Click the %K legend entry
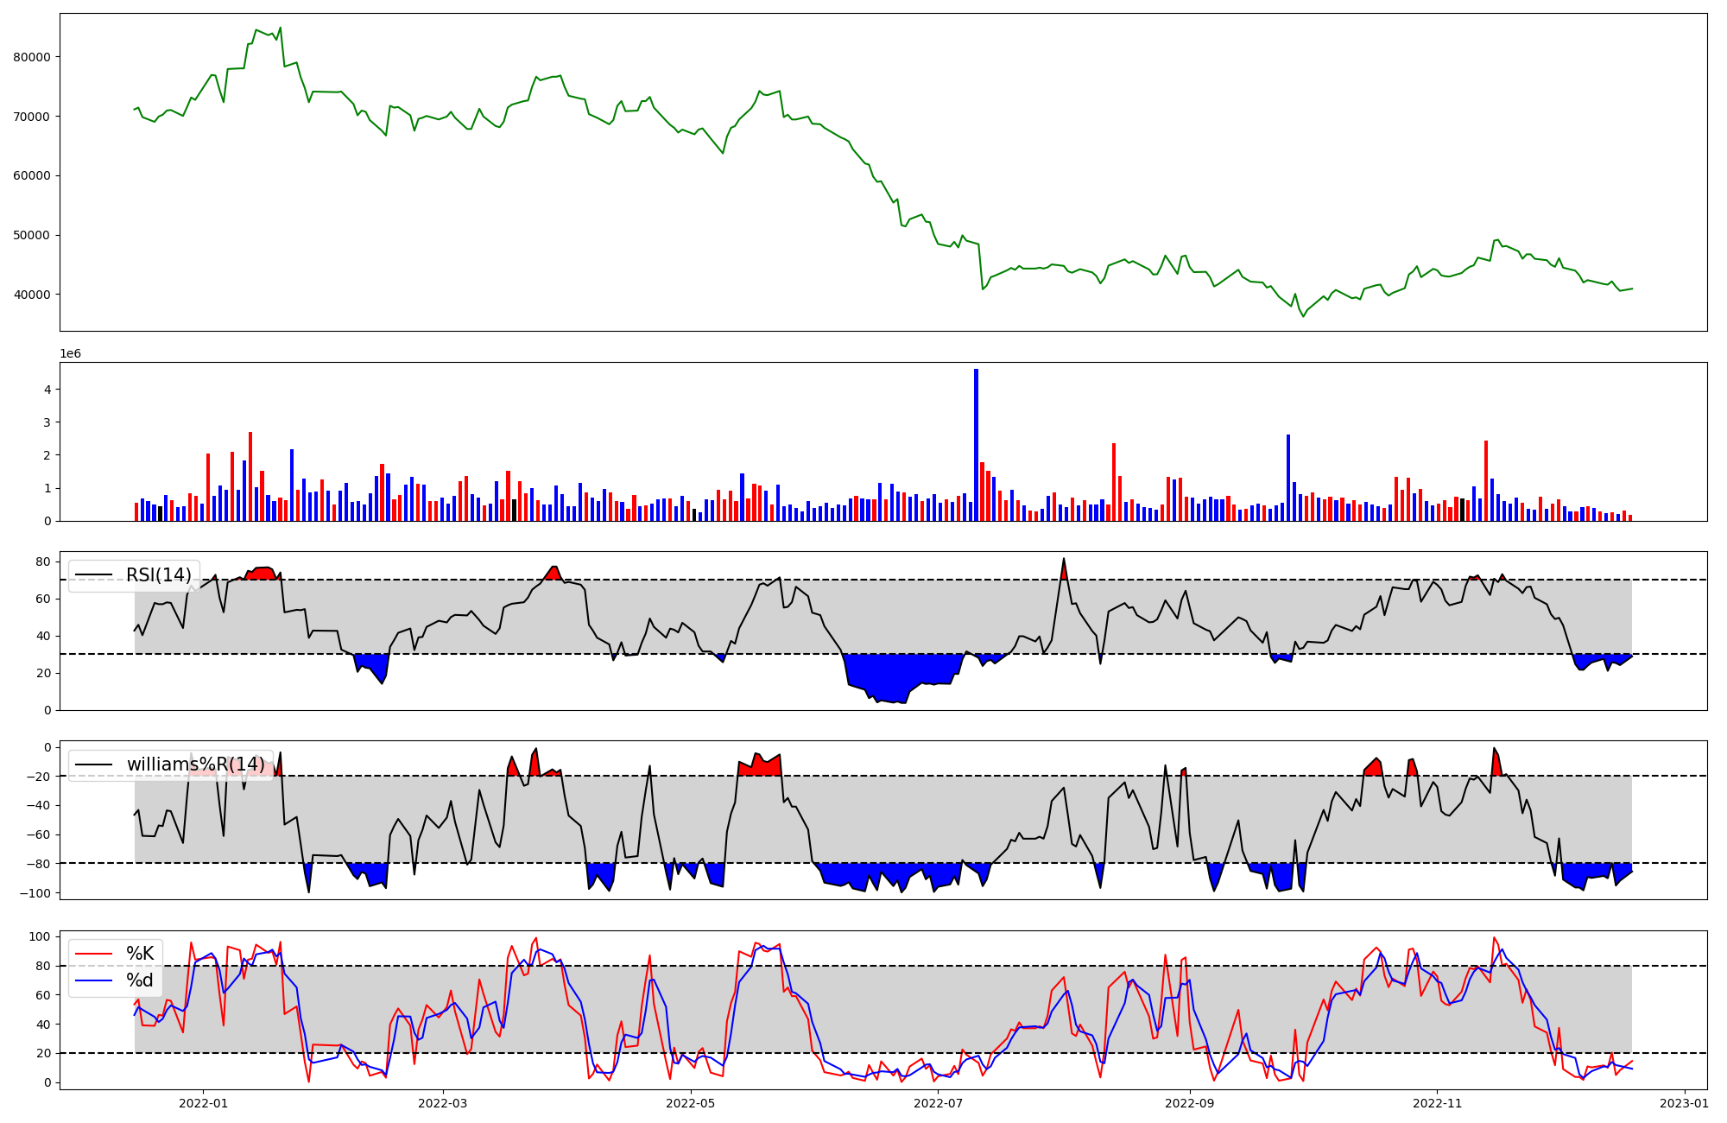The width and height of the screenshot is (1727, 1123). click(140, 954)
